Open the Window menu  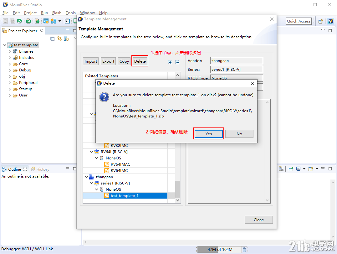(87, 13)
